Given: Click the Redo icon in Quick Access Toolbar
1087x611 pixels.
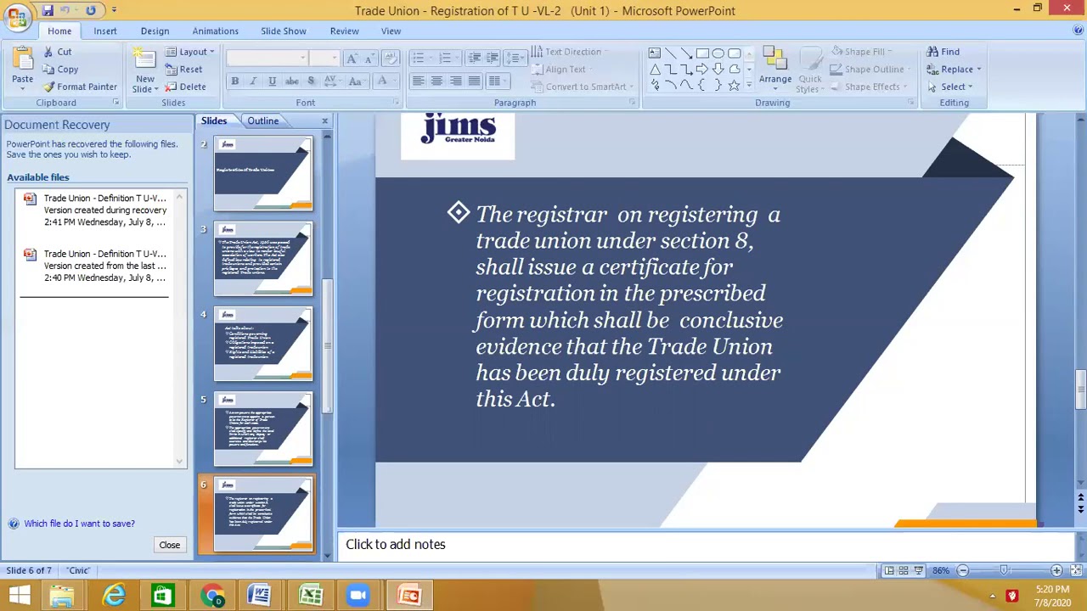Looking at the screenshot, I should (90, 10).
